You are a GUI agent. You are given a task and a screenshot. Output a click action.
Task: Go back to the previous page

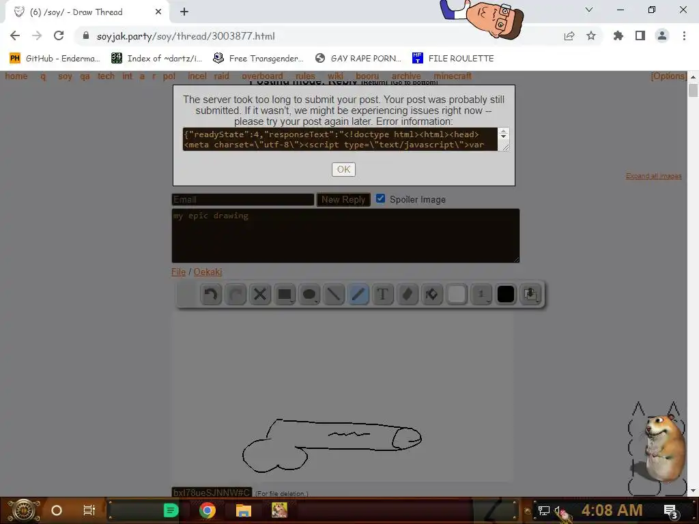coord(15,35)
